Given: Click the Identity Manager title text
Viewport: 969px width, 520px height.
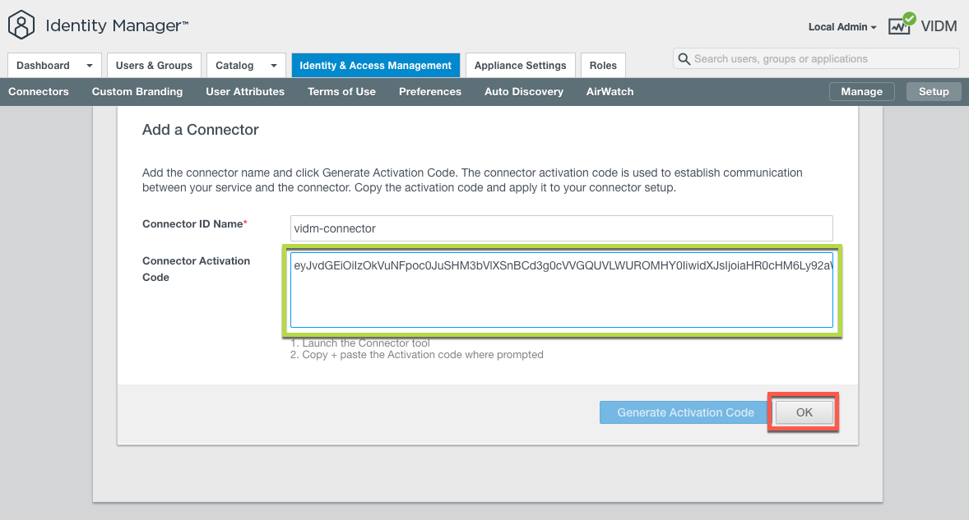Looking at the screenshot, I should (x=117, y=25).
